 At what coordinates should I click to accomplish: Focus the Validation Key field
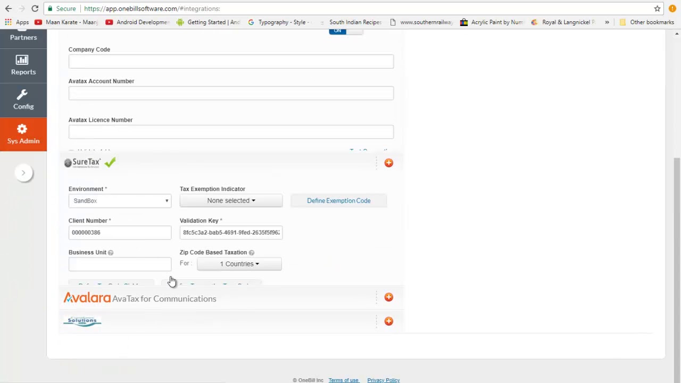coord(231,232)
